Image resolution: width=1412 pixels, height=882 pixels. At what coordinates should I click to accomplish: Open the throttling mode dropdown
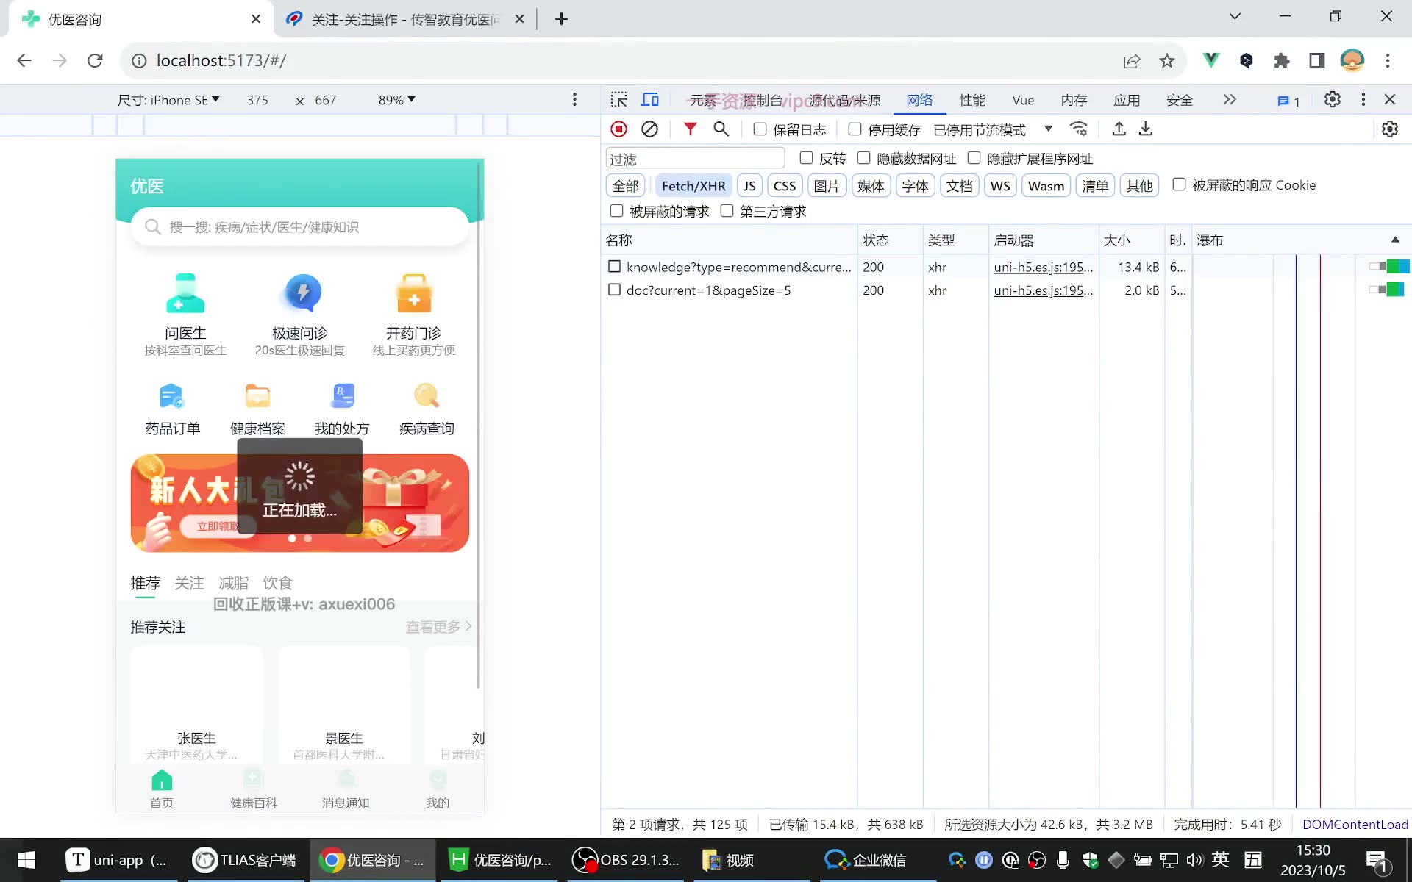[993, 130]
